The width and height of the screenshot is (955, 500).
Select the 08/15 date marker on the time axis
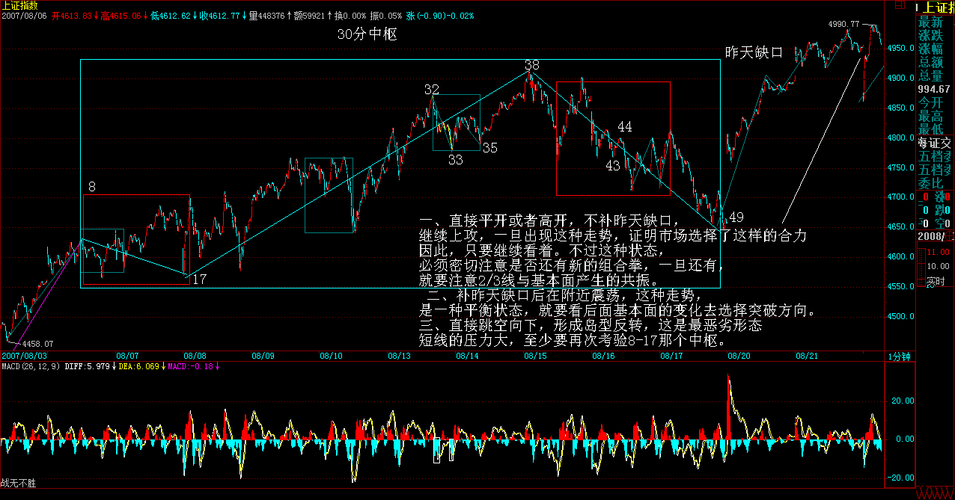pyautogui.click(x=534, y=356)
